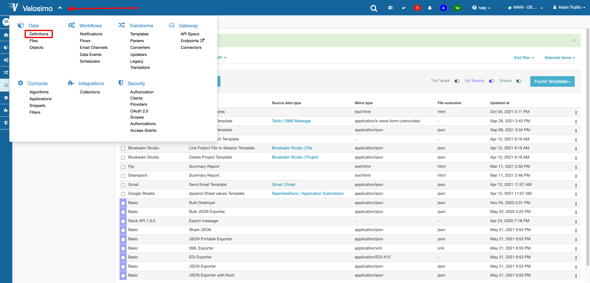The width and height of the screenshot is (590, 283).
Task: Open row actions for XML Exporter
Action: [x=576, y=249]
